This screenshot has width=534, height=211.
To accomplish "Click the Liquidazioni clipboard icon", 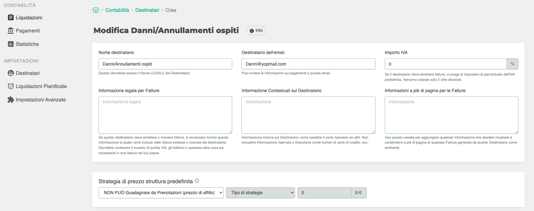I will (x=11, y=17).
